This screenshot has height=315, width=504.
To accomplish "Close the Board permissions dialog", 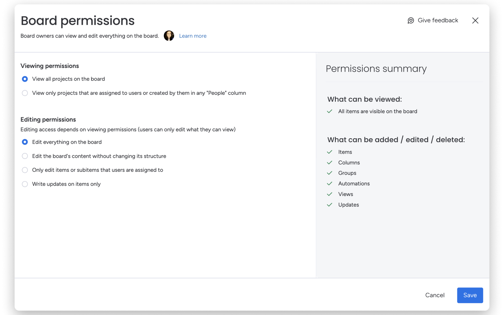I will coord(475,20).
